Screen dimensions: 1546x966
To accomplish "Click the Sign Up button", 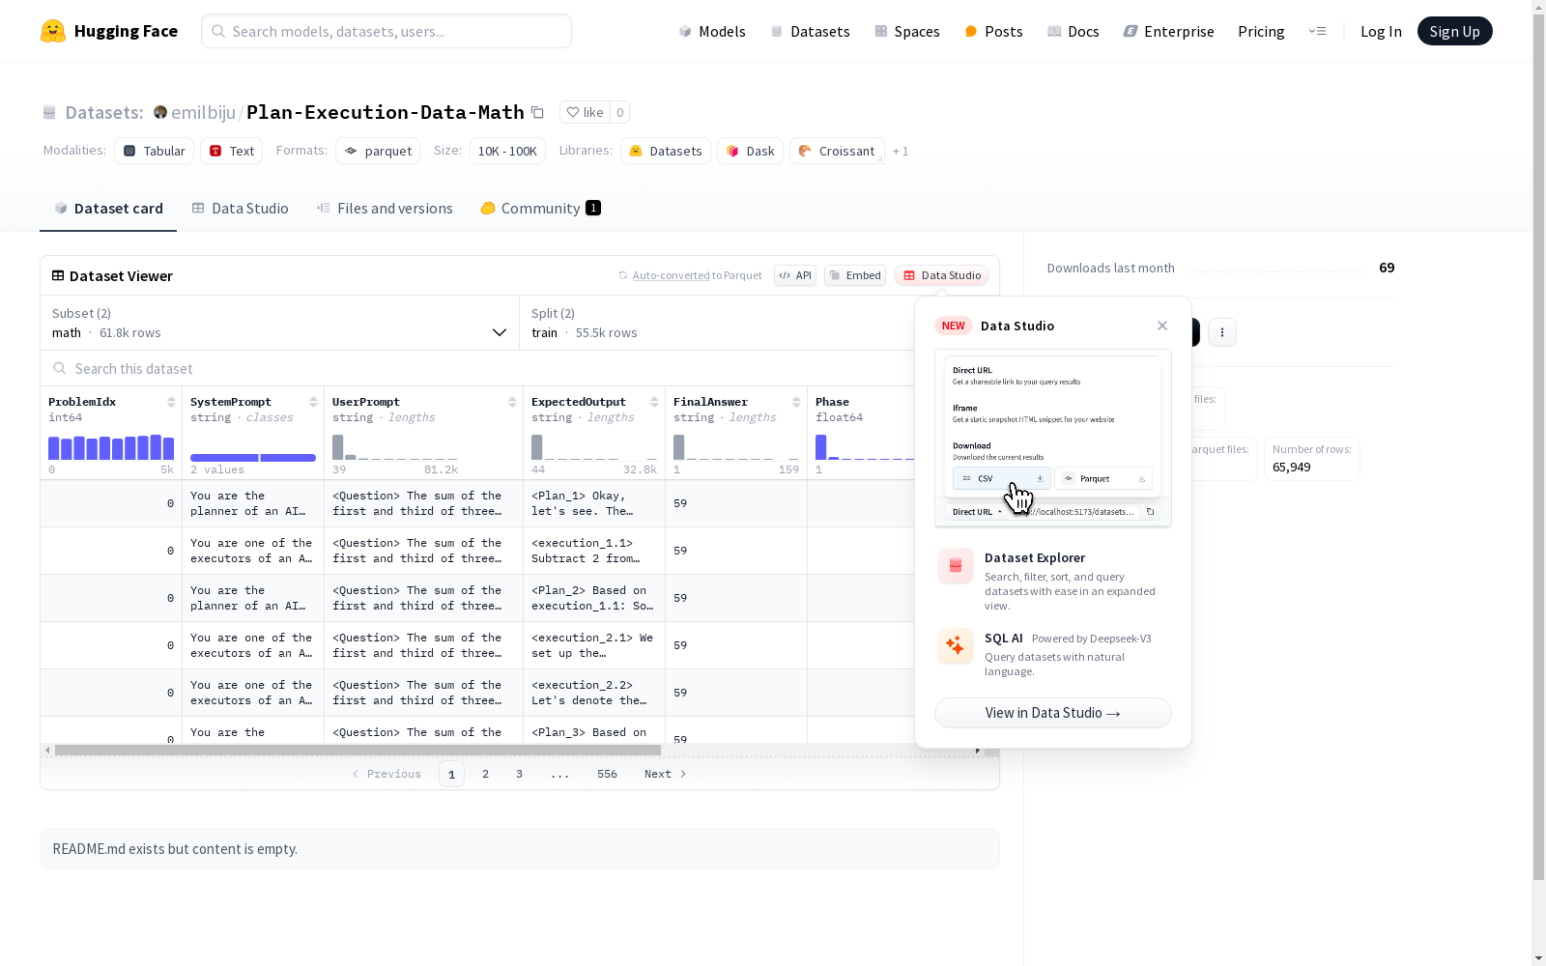I will 1454,31.
